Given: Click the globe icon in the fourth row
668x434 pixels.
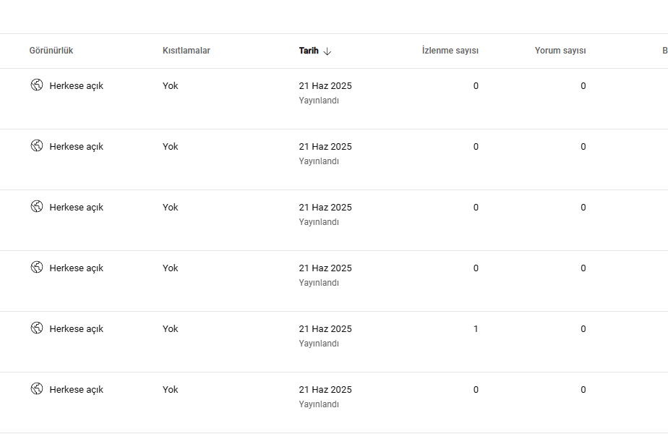Looking at the screenshot, I should [37, 268].
